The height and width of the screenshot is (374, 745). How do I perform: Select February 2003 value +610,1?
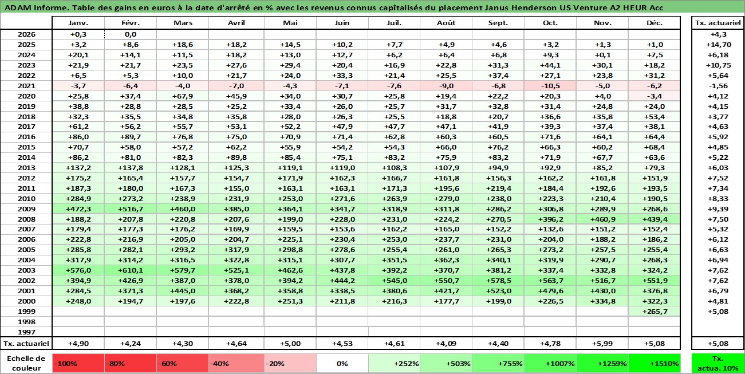point(130,270)
